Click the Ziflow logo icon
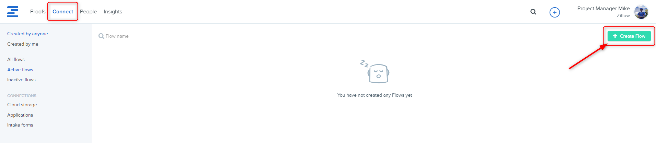 click(13, 12)
